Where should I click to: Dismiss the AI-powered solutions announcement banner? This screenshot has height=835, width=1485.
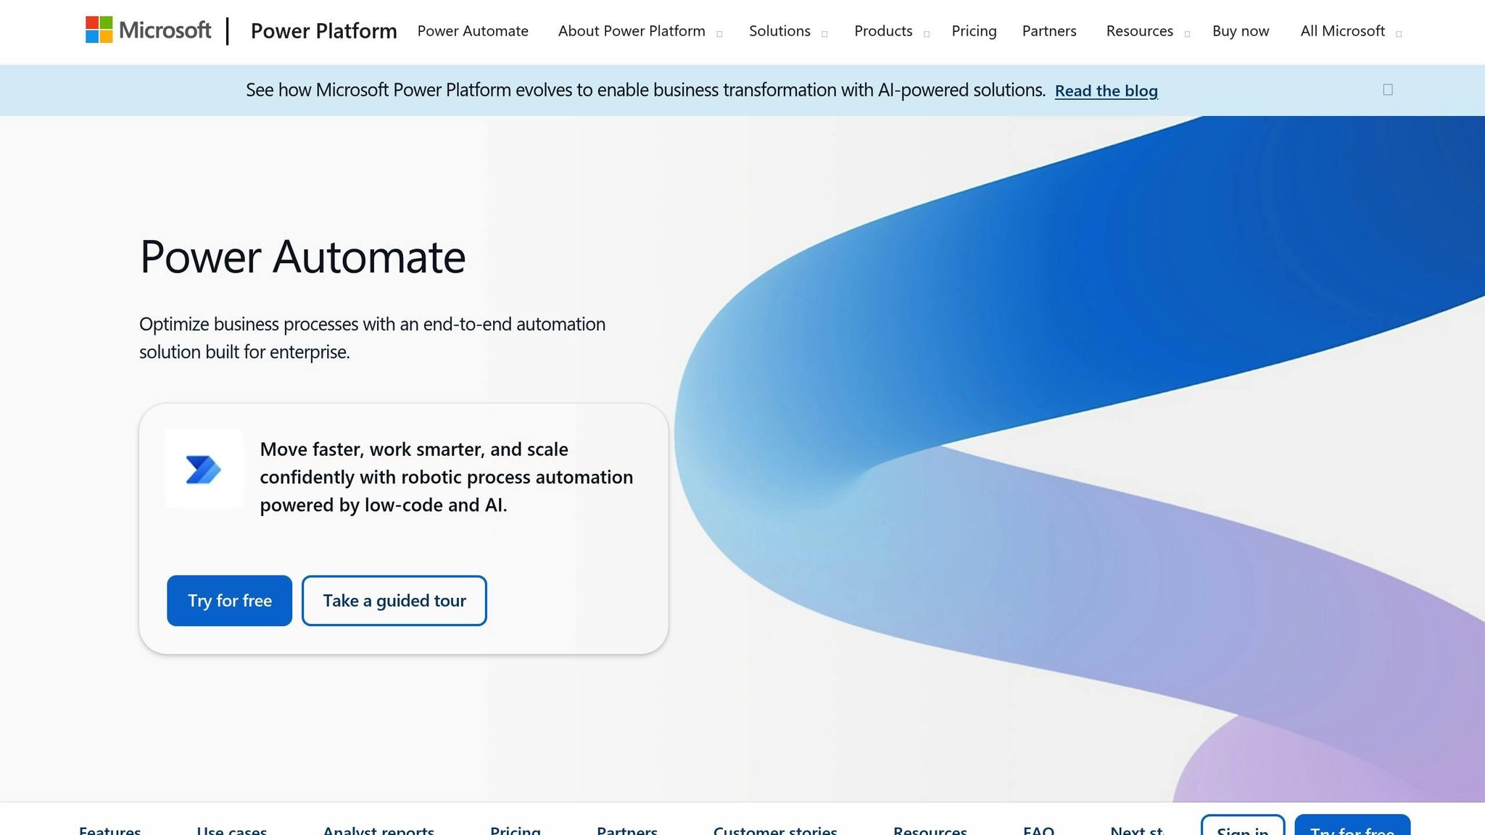(1387, 88)
